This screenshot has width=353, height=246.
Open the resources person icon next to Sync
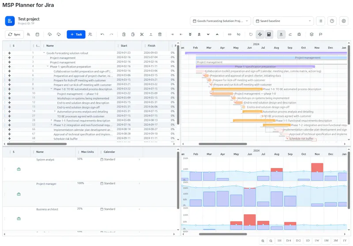click(x=28, y=34)
